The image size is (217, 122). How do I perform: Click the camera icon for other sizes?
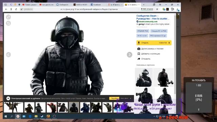point(139,49)
